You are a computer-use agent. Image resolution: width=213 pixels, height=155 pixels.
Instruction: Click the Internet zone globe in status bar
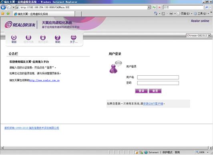coord(146,153)
